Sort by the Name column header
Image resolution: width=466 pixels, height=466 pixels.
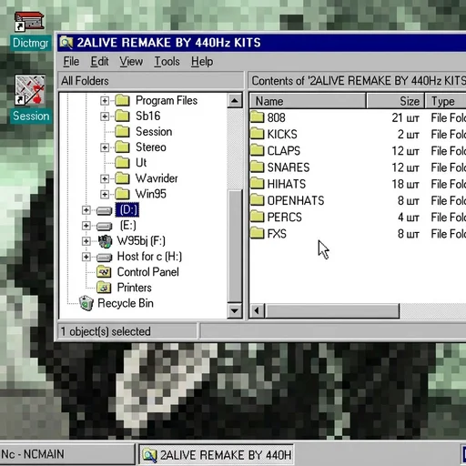point(308,101)
